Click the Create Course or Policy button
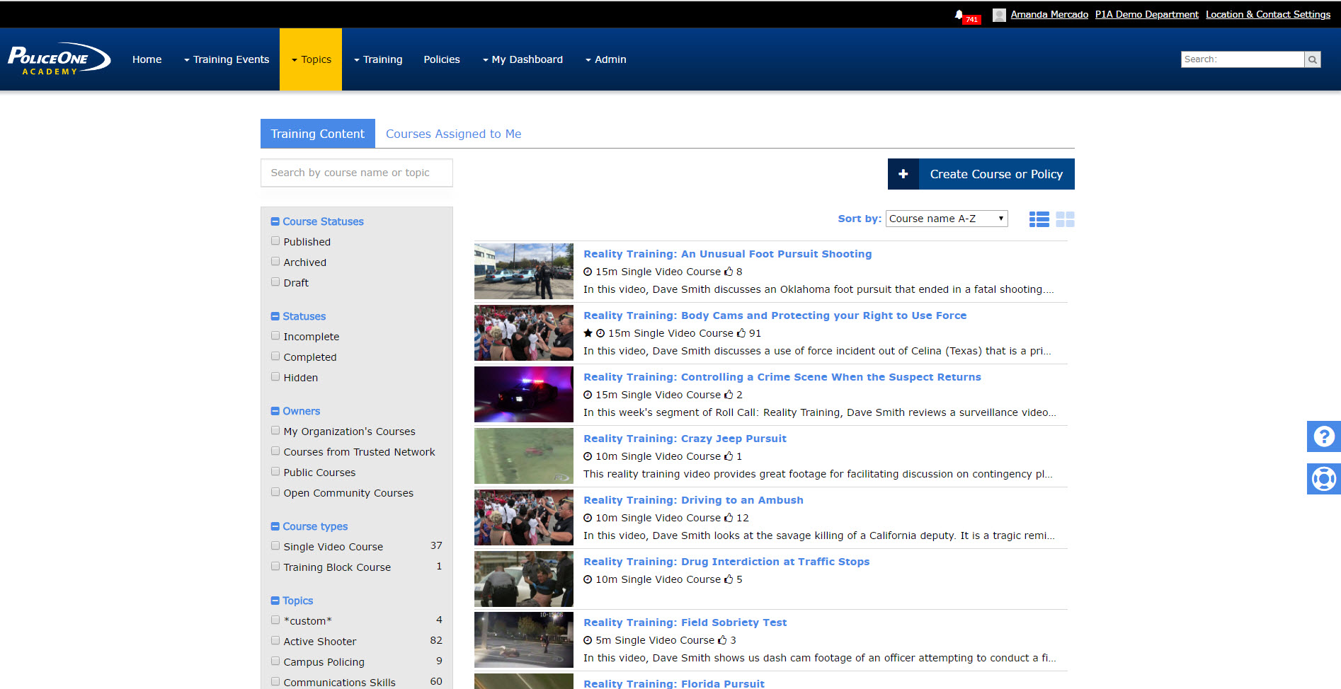The width and height of the screenshot is (1341, 689). pos(981,174)
